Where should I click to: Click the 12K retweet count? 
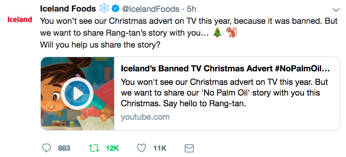pos(112,148)
